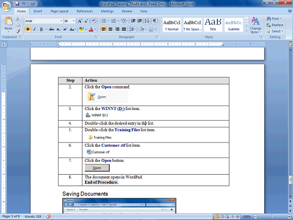Switch to the Review tab

tap(127, 11)
